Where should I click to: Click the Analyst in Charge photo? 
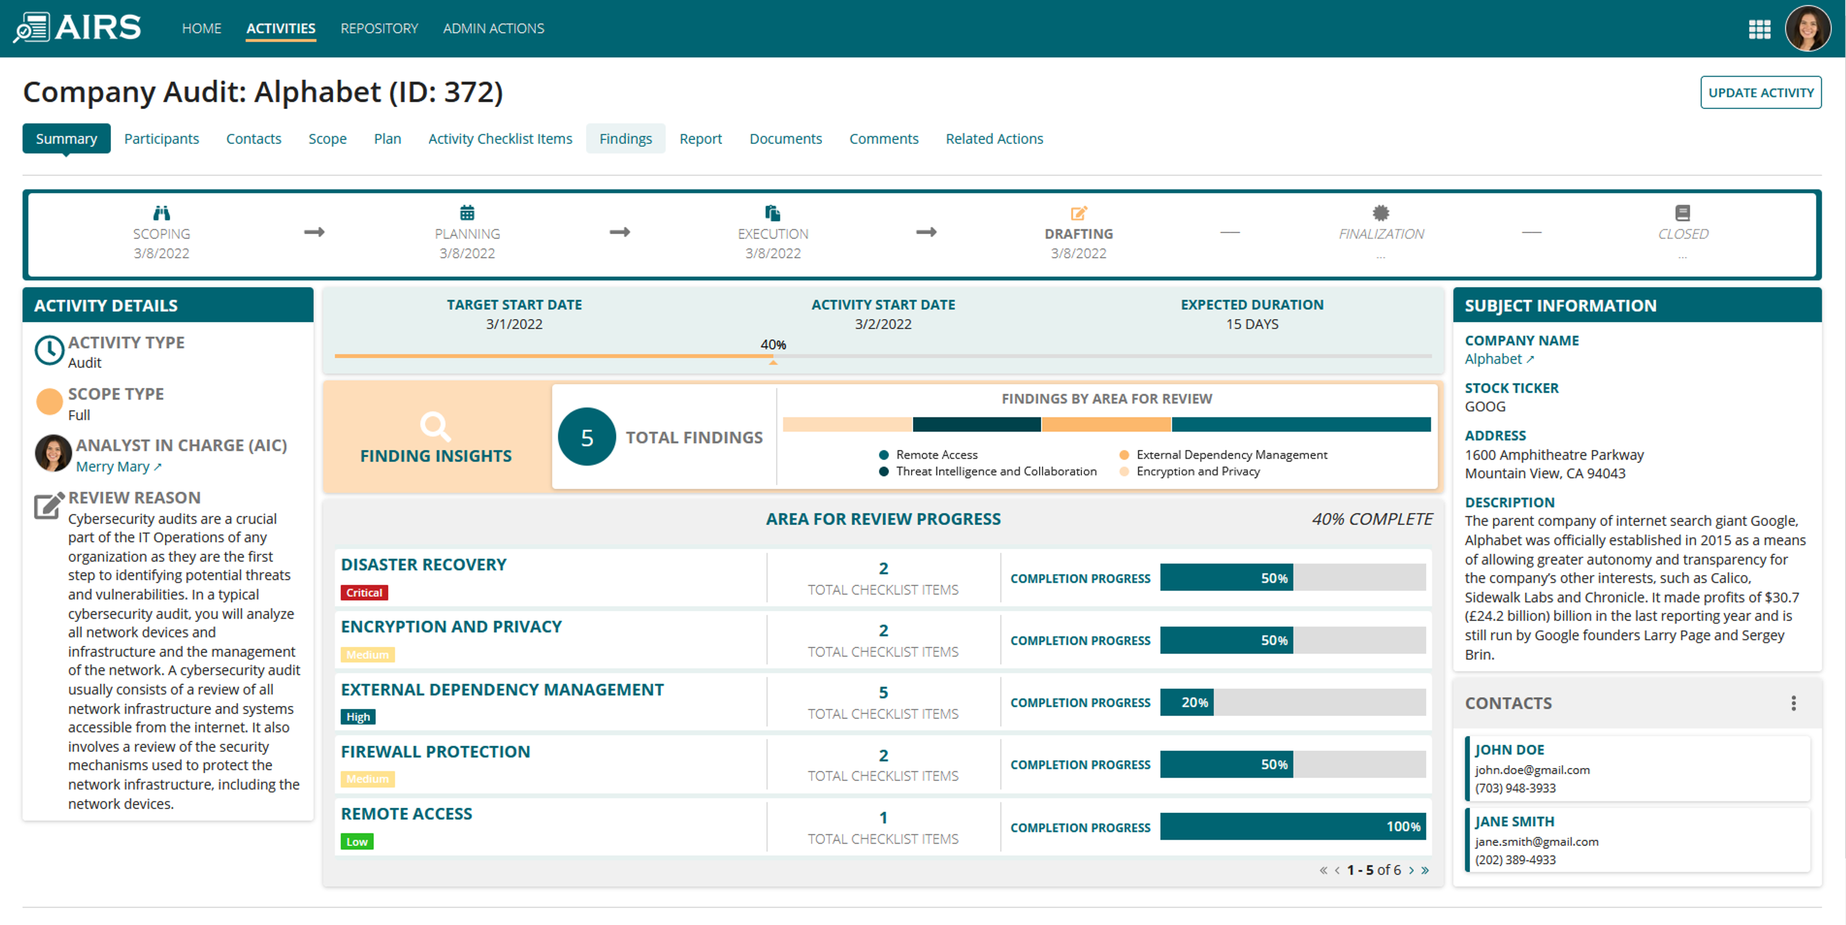pos(53,454)
